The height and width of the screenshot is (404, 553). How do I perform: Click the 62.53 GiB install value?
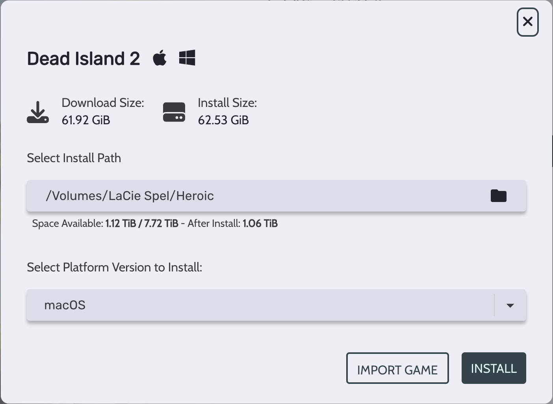pos(223,120)
